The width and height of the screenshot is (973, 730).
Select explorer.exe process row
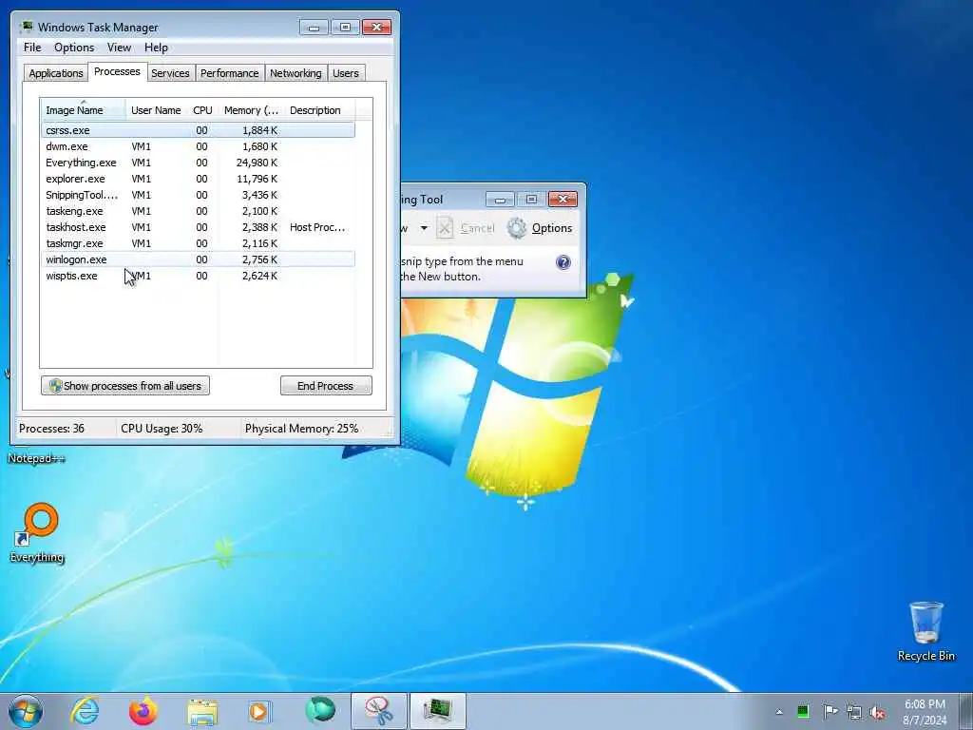point(198,179)
